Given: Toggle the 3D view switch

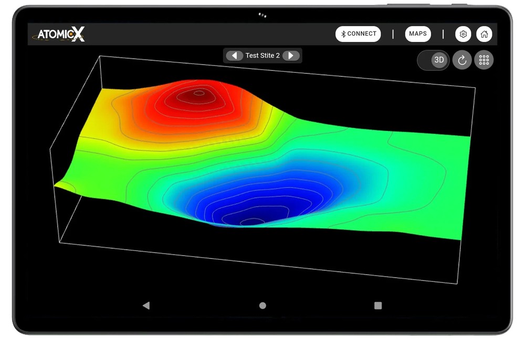Looking at the screenshot, I should (x=434, y=60).
